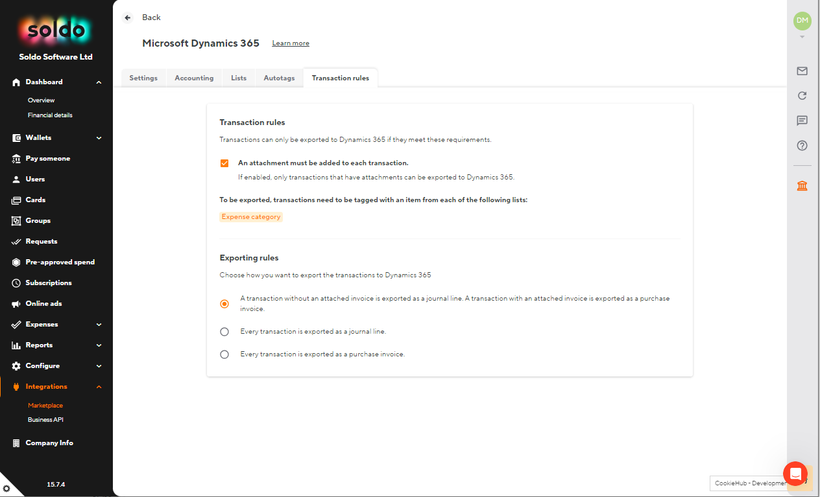The height and width of the screenshot is (497, 820).
Task: Collapse the Integrations section chevron
Action: [99, 387]
